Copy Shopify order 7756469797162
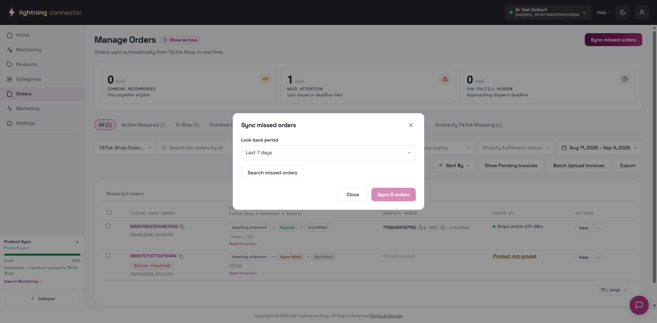 point(421,228)
